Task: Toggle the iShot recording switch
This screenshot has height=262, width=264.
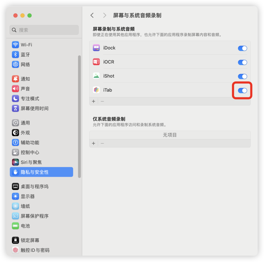Action: click(242, 76)
